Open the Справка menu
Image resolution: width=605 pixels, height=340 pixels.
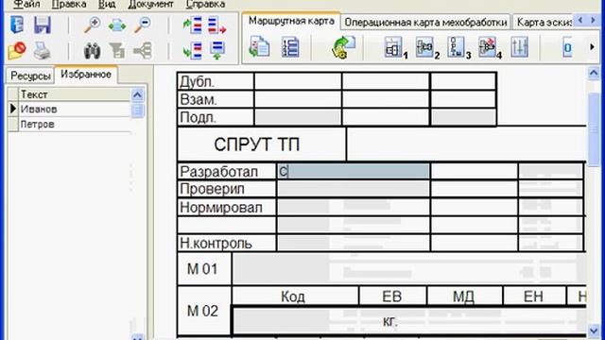tap(205, 4)
